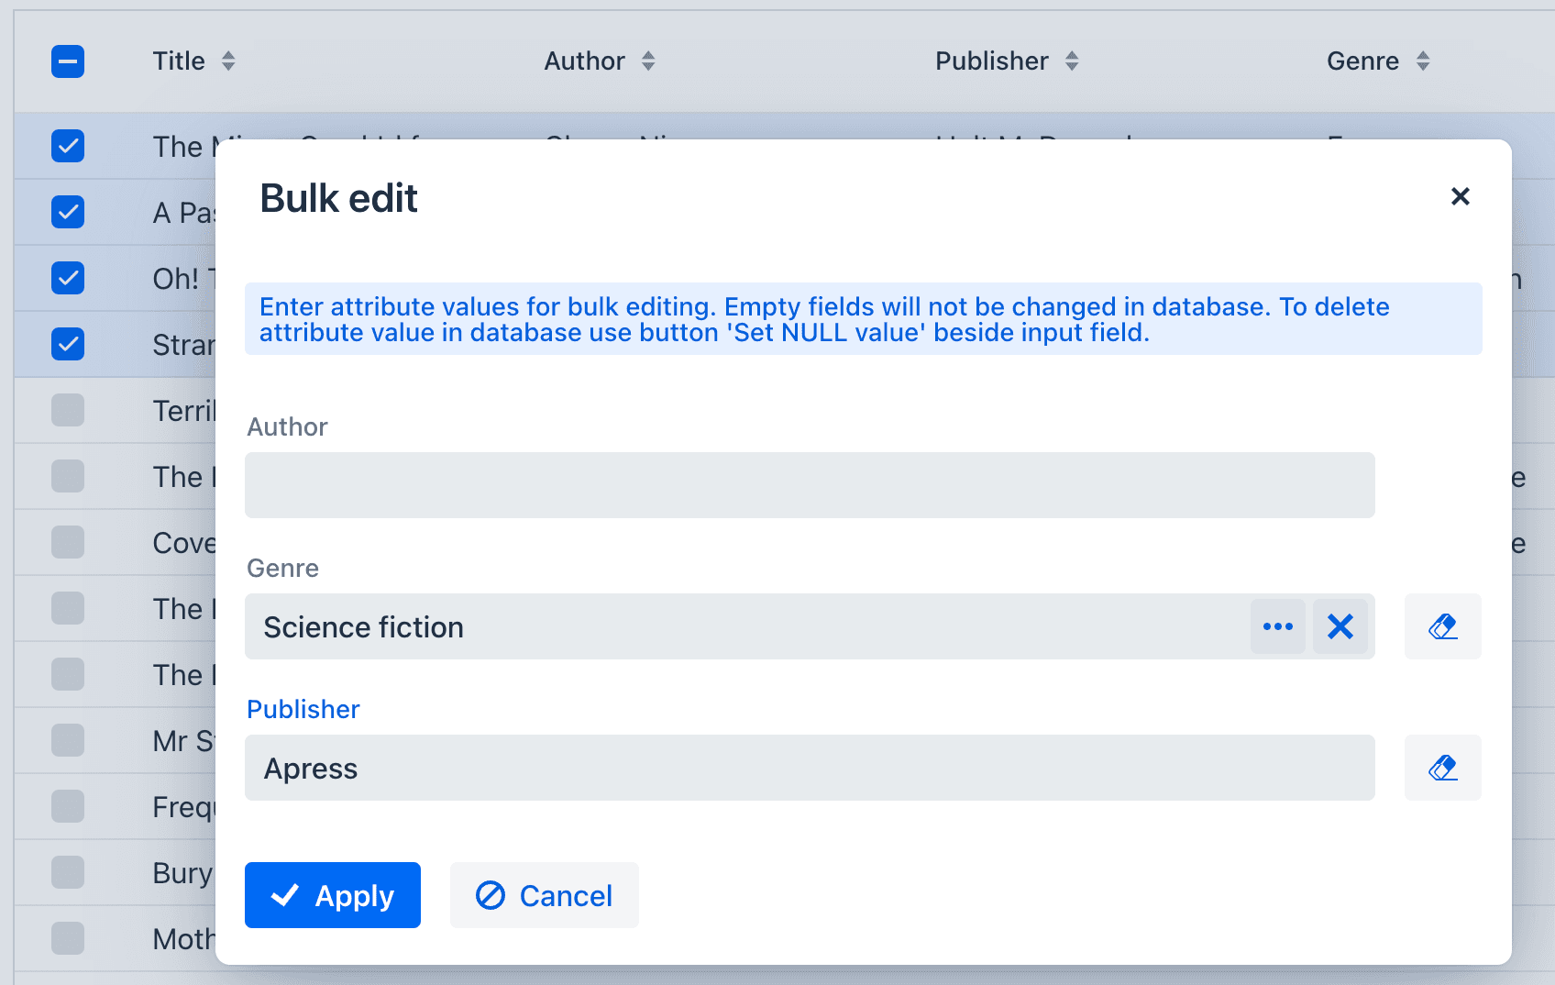The width and height of the screenshot is (1555, 985).
Task: Apply the bulk edit changes
Action: pyautogui.click(x=332, y=895)
